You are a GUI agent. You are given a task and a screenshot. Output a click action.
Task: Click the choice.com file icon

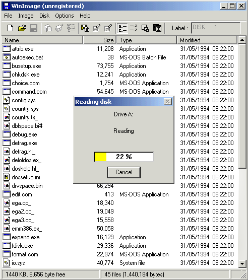(x=7, y=83)
